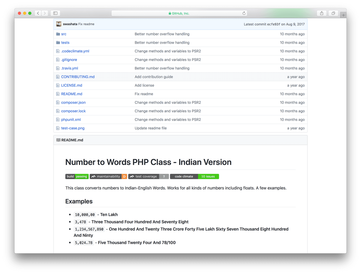
Task: Click the README.md file icon in list
Action: (x=58, y=94)
